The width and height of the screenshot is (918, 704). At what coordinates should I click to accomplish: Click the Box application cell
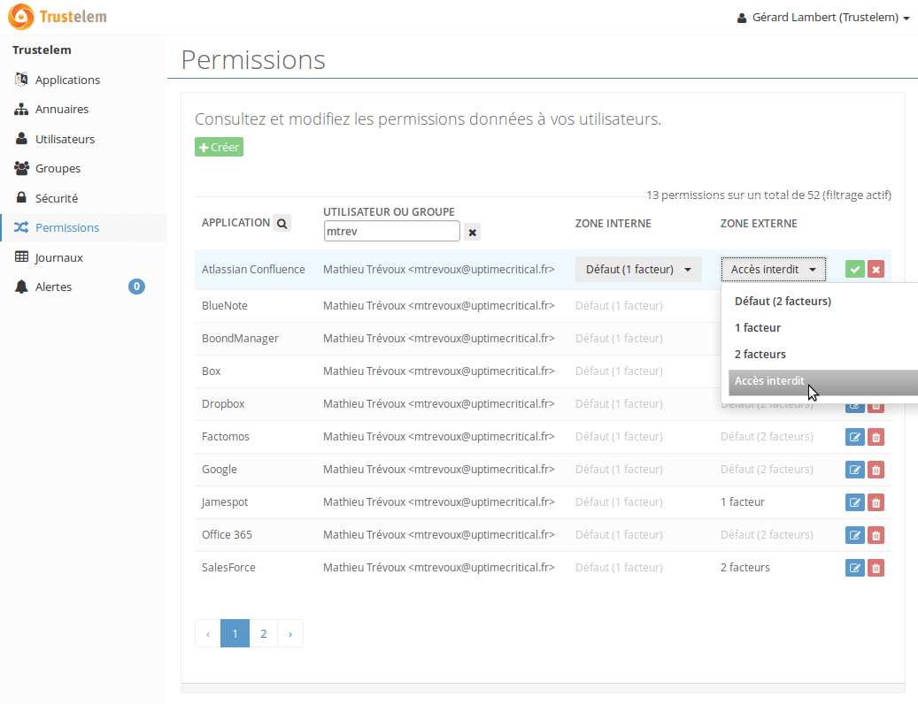point(212,371)
